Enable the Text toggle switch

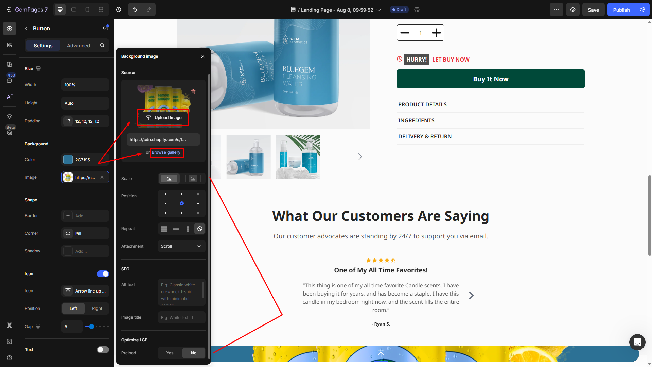[103, 350]
